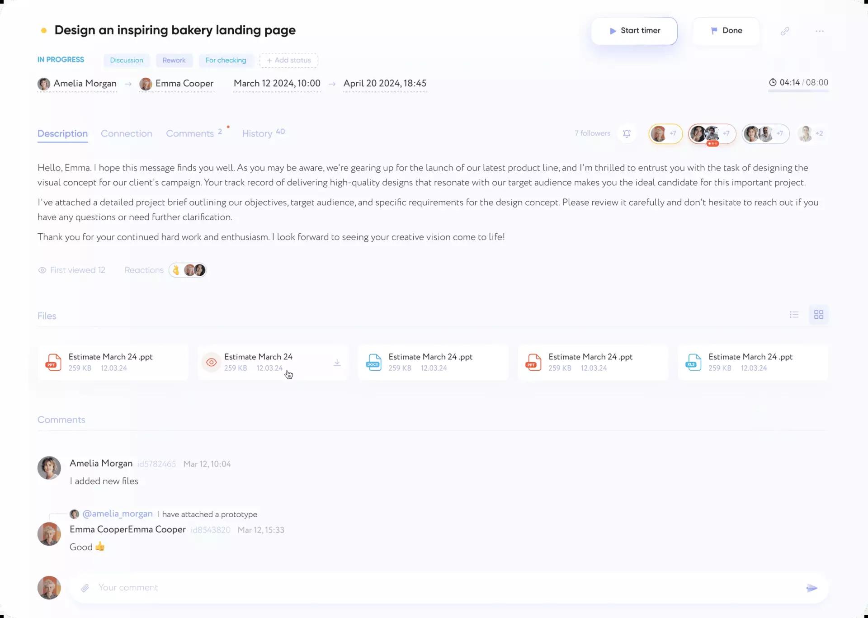The width and height of the screenshot is (868, 618).
Task: Click the notification bell icon near followers
Action: [x=627, y=133]
